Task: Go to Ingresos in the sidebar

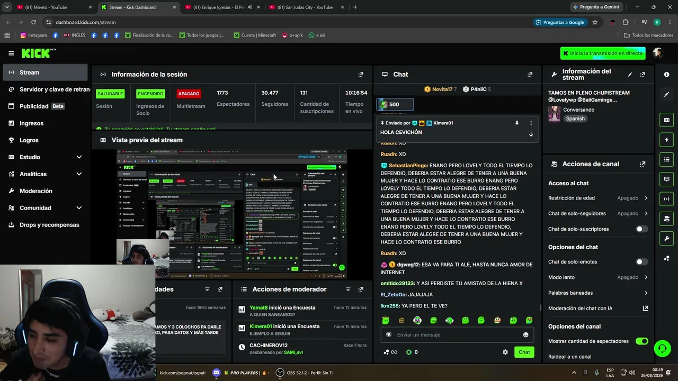Action: coord(46,123)
